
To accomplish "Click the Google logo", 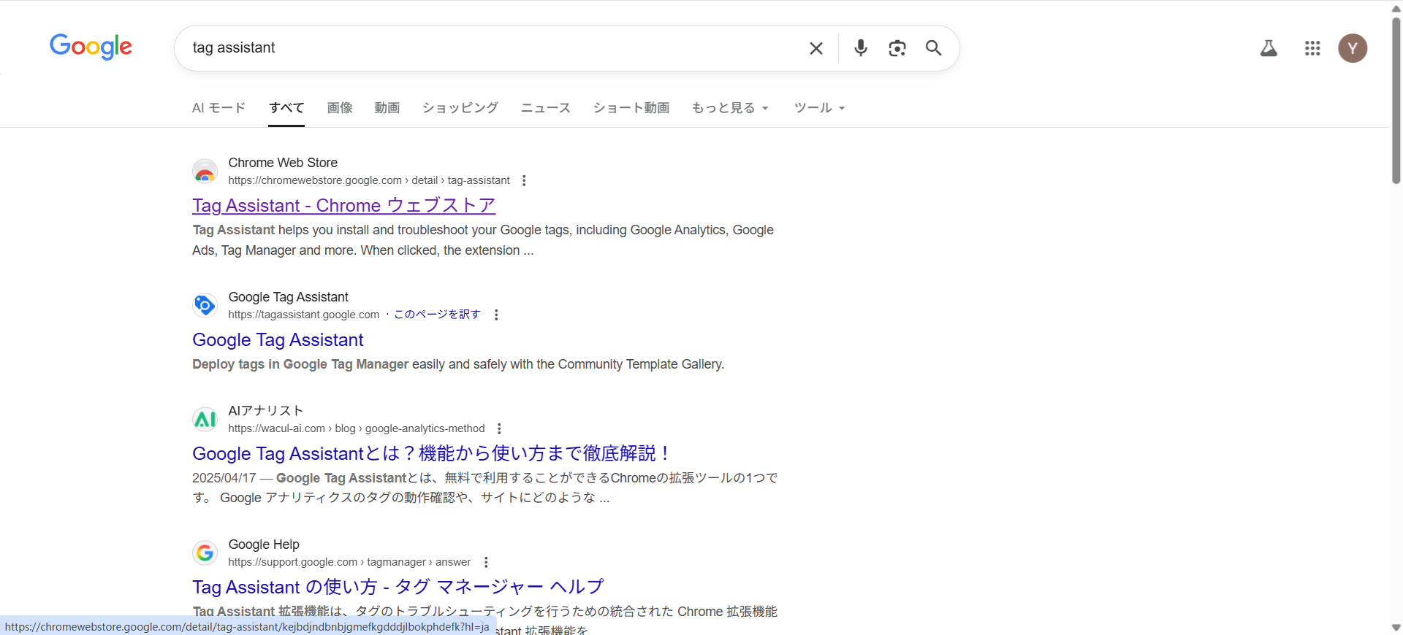I will pyautogui.click(x=91, y=47).
